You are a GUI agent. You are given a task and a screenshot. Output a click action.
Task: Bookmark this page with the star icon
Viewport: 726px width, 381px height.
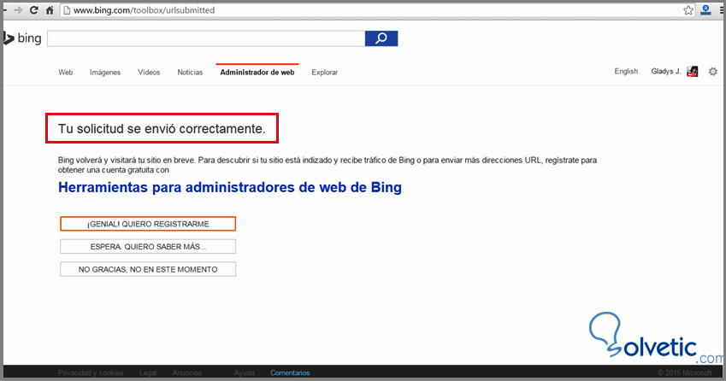688,10
